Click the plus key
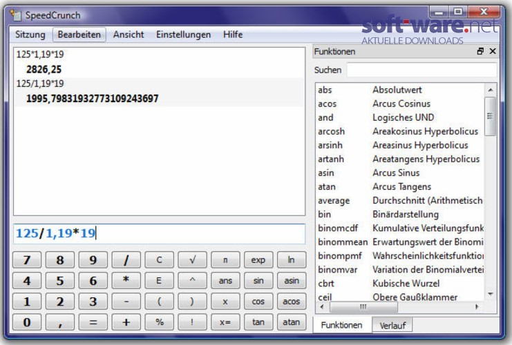Screen dimensions: 512x345 click(126, 322)
